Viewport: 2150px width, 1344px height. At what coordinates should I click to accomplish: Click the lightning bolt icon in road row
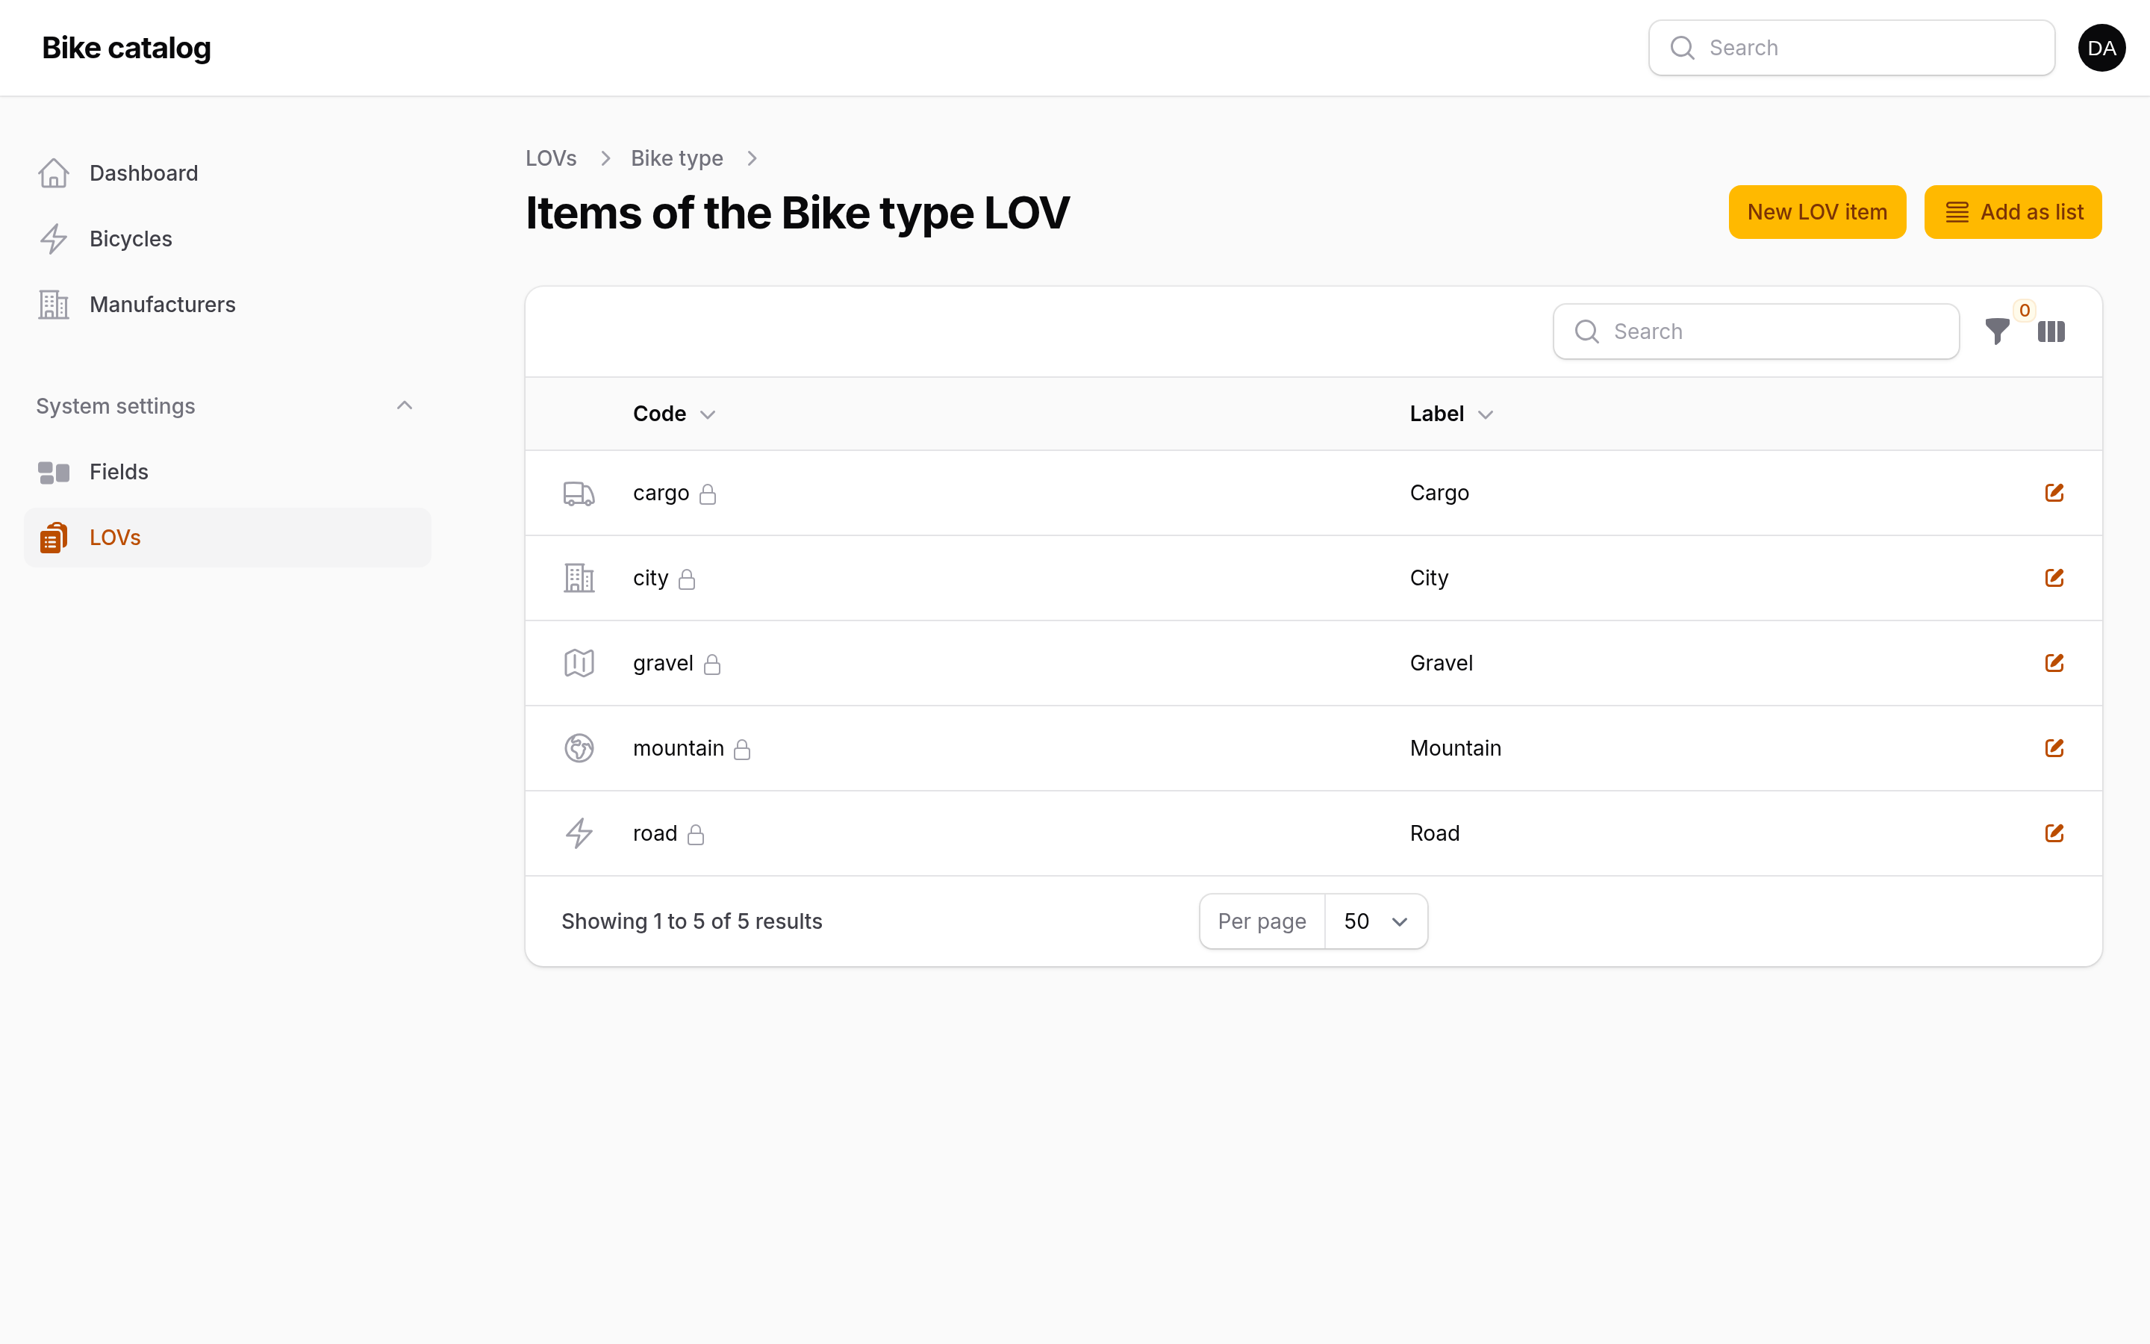pyautogui.click(x=579, y=833)
